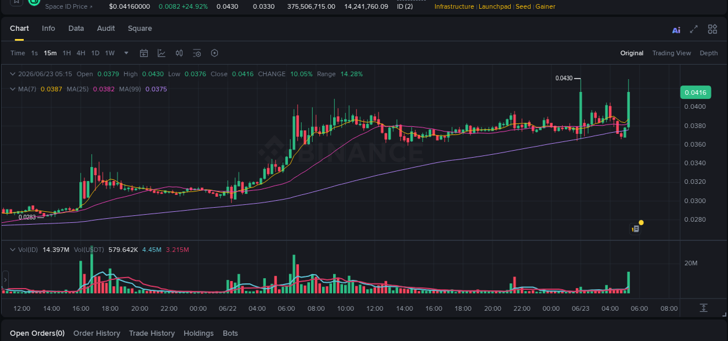Click the 24h change +24.92%
The height and width of the screenshot is (341, 728).
195,6
